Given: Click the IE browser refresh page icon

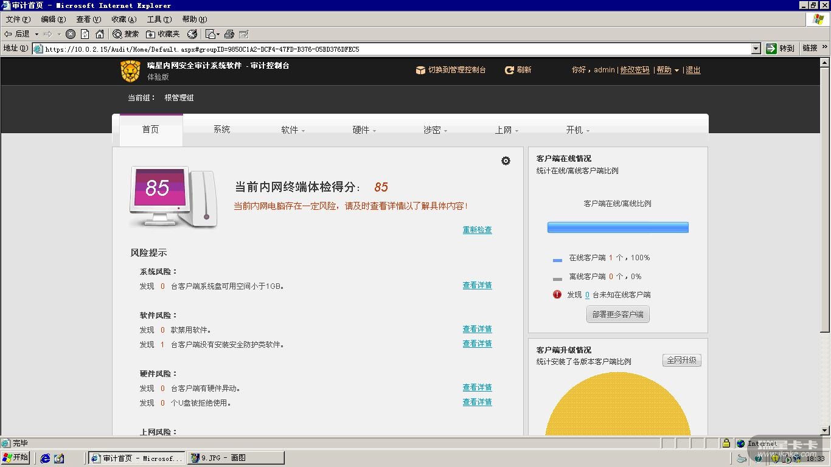Looking at the screenshot, I should coord(85,34).
